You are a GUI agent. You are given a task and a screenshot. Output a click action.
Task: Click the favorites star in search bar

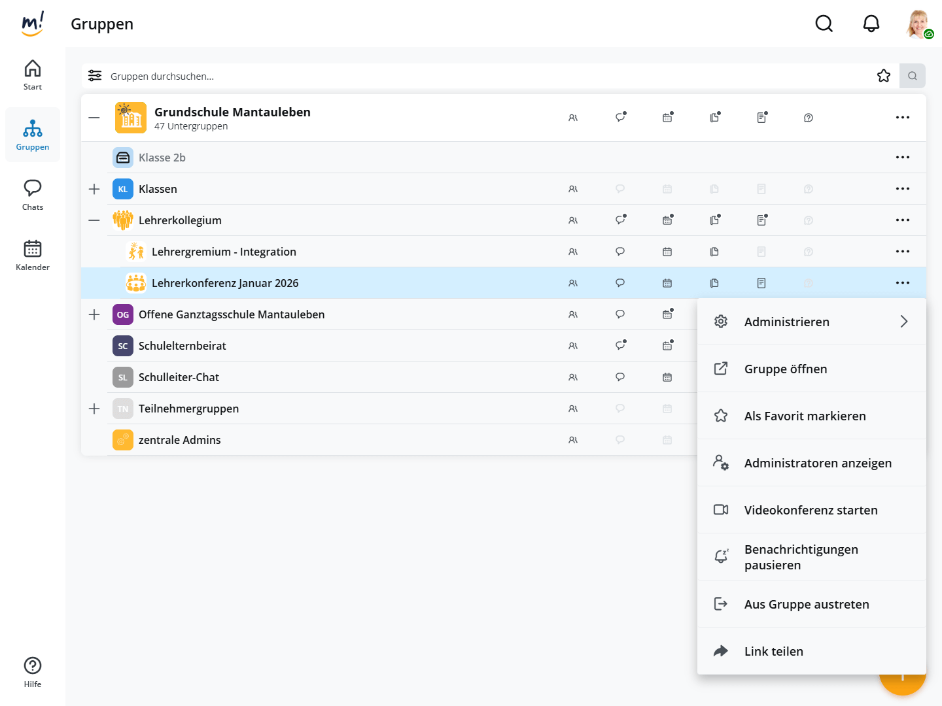coord(883,76)
